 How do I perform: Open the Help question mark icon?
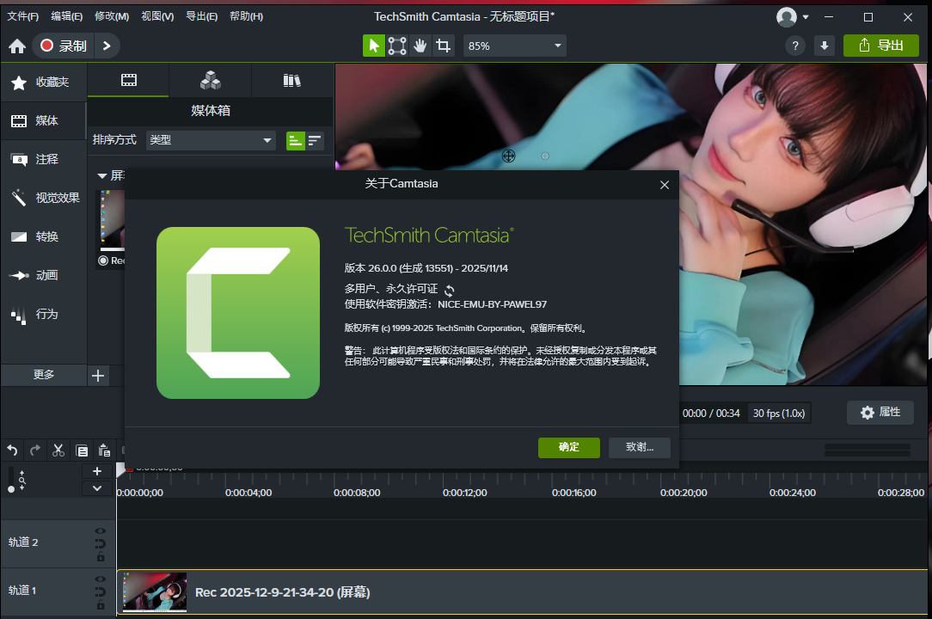795,46
